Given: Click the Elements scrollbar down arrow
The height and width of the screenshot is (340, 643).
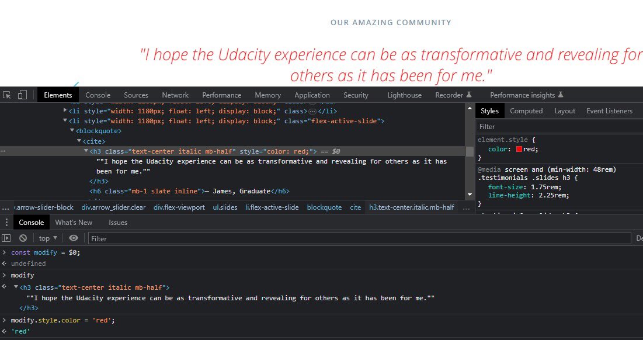Looking at the screenshot, I should [x=470, y=195].
